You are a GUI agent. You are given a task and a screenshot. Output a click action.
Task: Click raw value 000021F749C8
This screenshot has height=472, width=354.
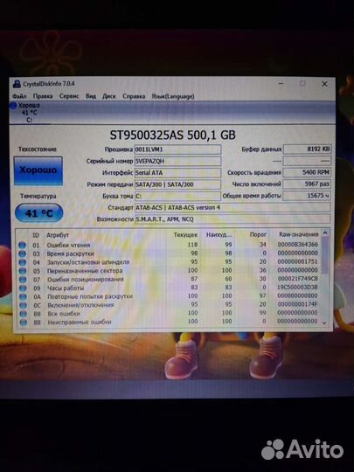point(297,279)
